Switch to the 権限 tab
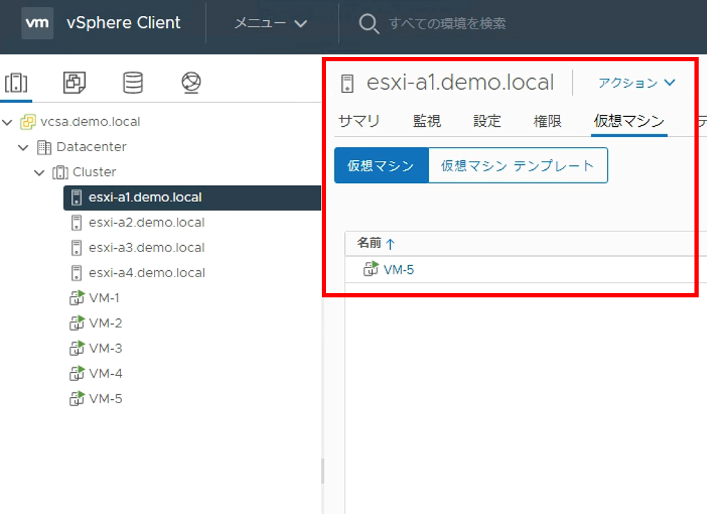Viewport: 707px width, 514px height. click(x=547, y=120)
